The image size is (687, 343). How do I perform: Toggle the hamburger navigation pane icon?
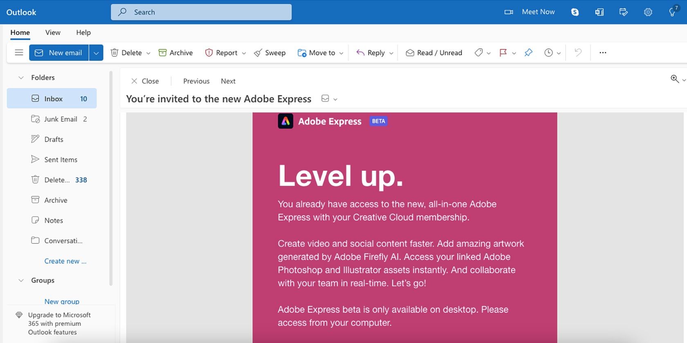(x=19, y=52)
